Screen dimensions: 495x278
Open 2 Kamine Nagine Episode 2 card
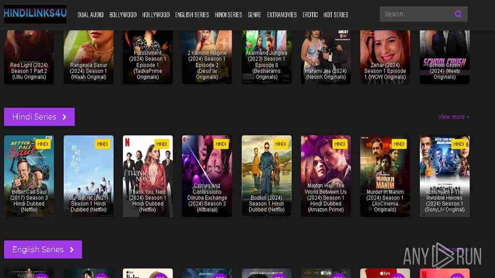[x=207, y=57]
